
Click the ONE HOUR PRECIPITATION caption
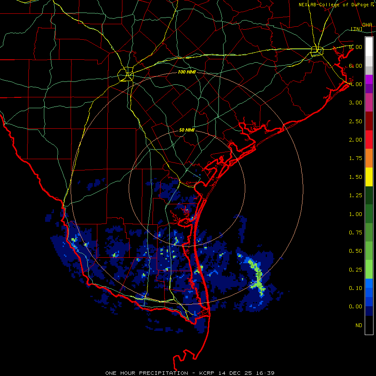tap(147, 373)
